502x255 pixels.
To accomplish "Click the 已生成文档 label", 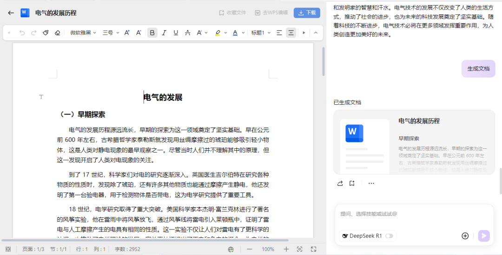I will pos(347,102).
